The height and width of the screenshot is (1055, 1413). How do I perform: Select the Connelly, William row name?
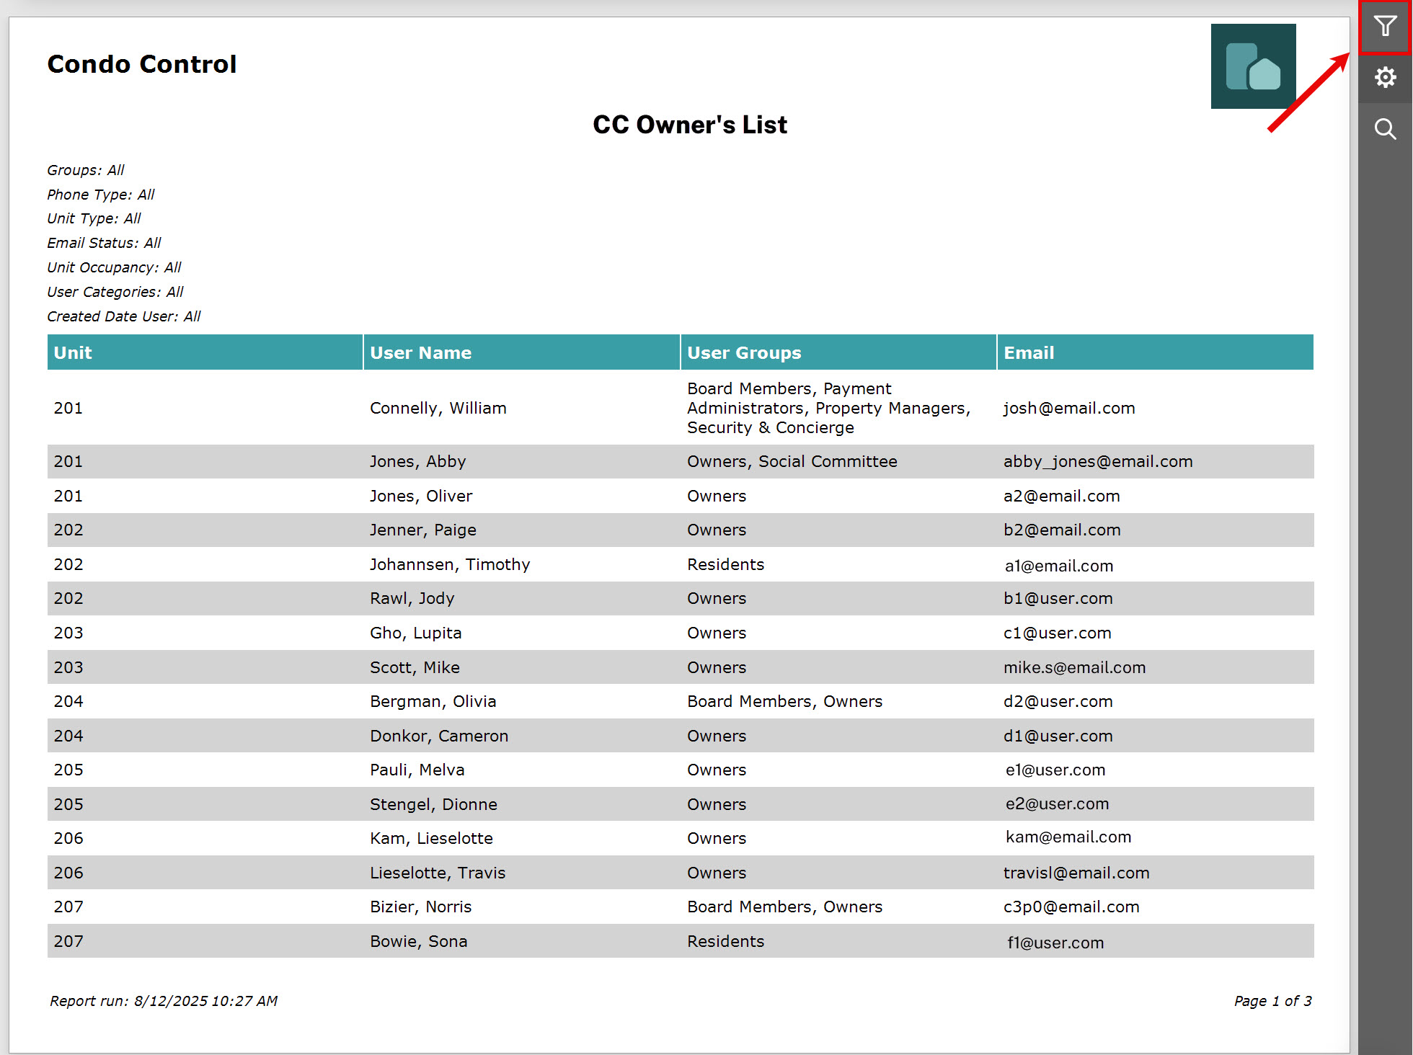[438, 408]
